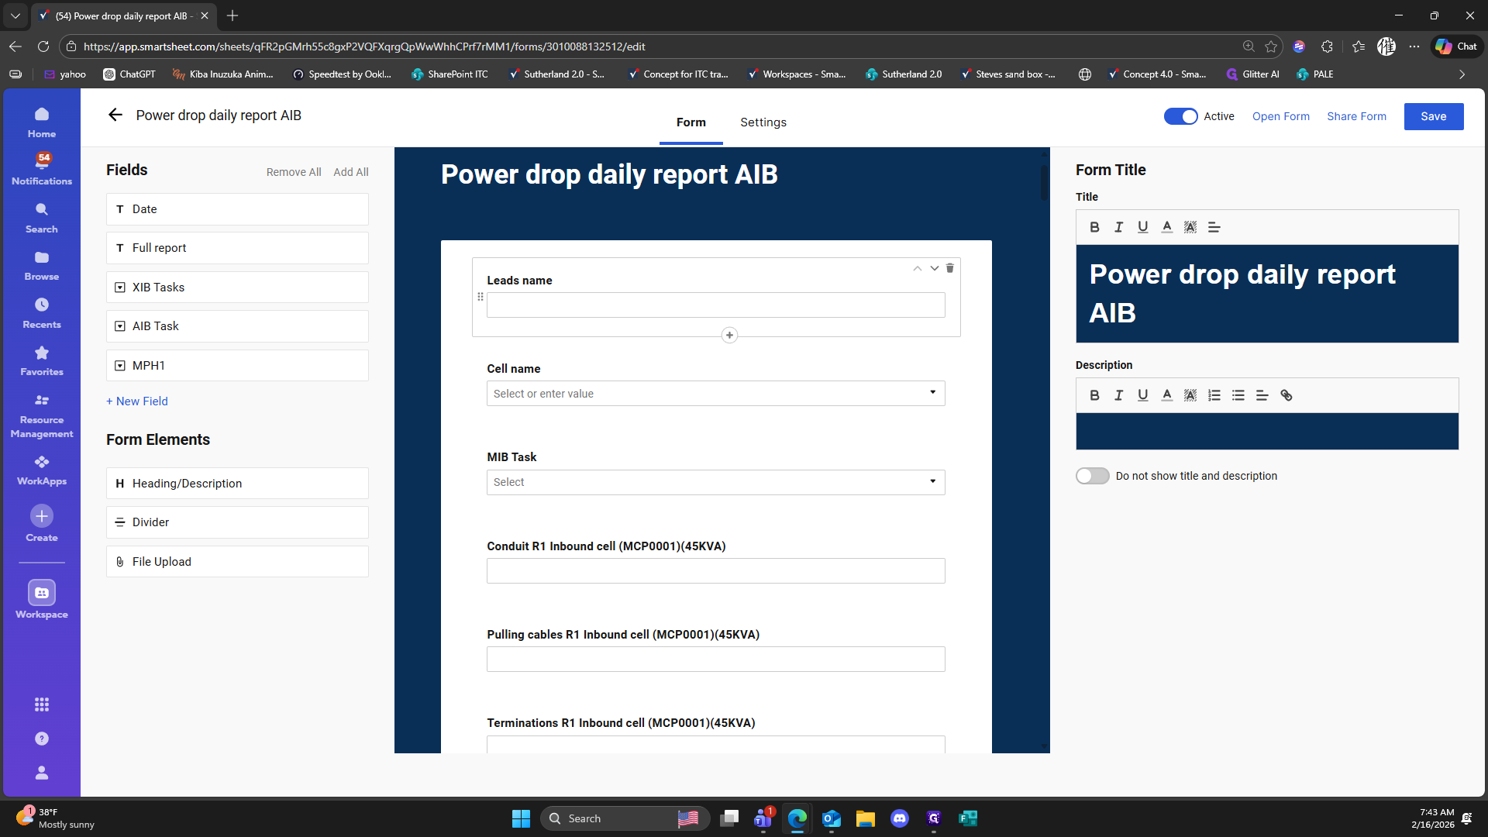Screen dimensions: 1488x837
Task: Click font color icon in Title toolbar
Action: click(x=1166, y=227)
